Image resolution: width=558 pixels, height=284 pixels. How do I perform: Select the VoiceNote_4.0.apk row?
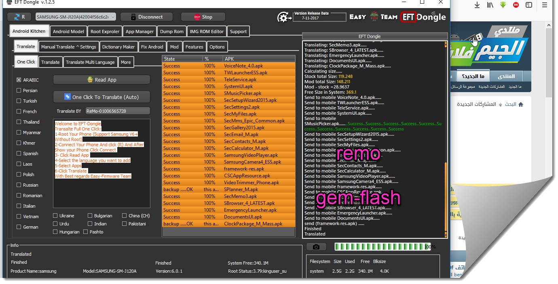tap(229, 66)
